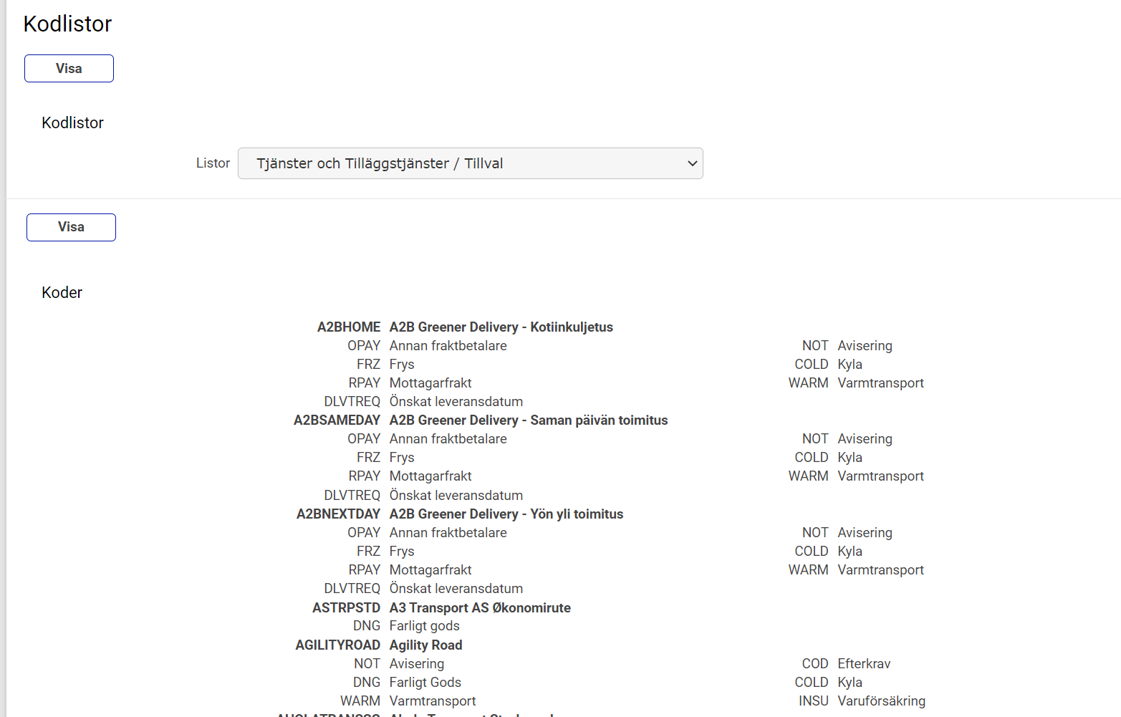Click Varmtransport in the A2BSAMEDAY group
The height and width of the screenshot is (717, 1121).
coord(881,476)
